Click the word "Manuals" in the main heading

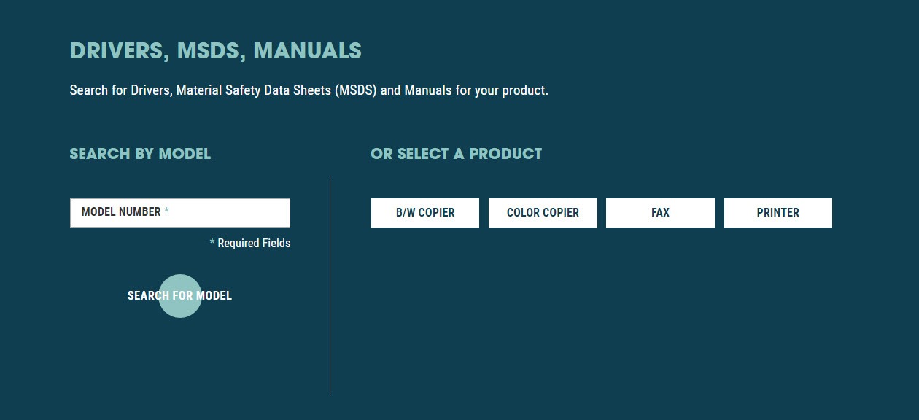[x=307, y=51]
